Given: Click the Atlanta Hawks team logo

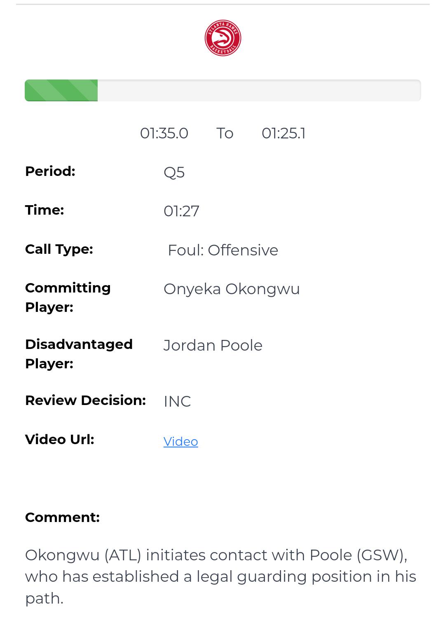Looking at the screenshot, I should [x=223, y=38].
